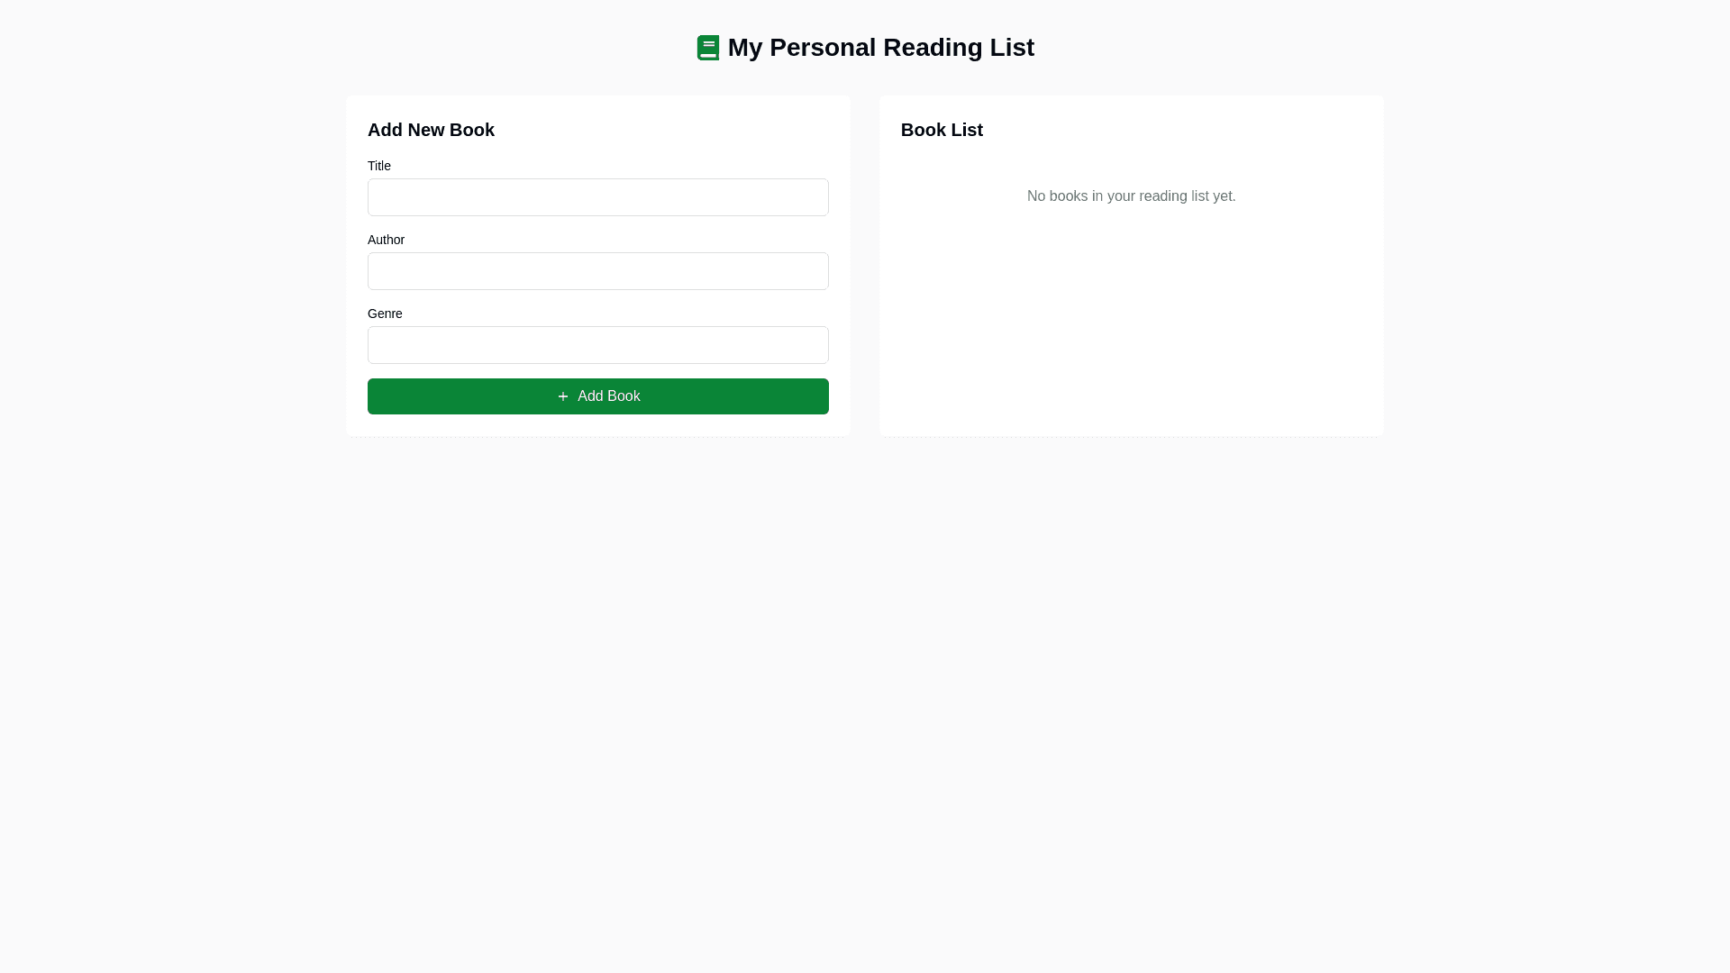The image size is (1730, 973).
Task: Click the "No books in your reading list yet" message
Action: click(x=1131, y=196)
